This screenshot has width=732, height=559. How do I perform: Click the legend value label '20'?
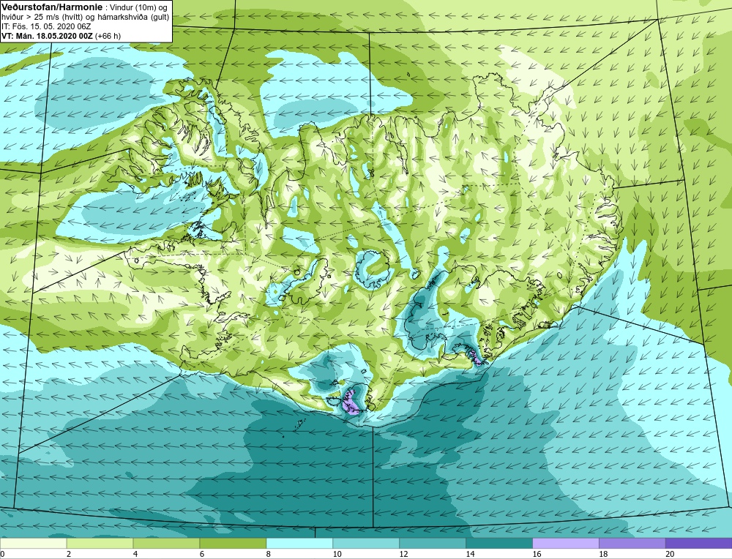[x=670, y=554]
